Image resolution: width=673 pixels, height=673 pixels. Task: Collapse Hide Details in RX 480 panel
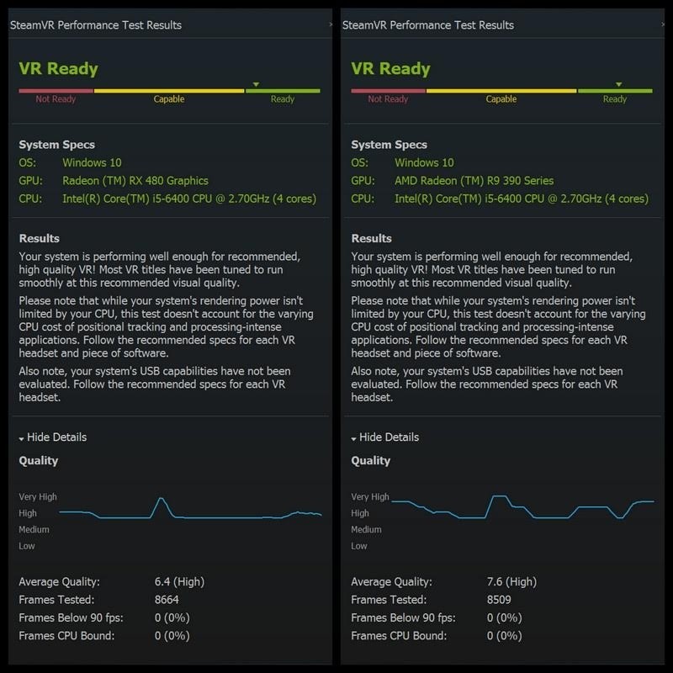(53, 437)
